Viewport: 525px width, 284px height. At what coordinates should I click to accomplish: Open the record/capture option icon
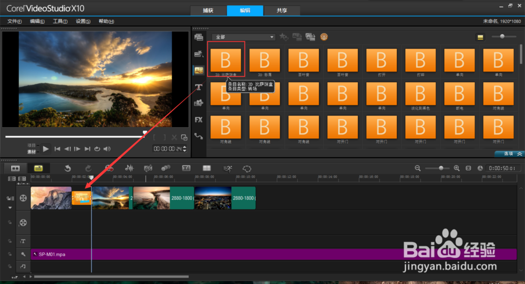click(109, 168)
